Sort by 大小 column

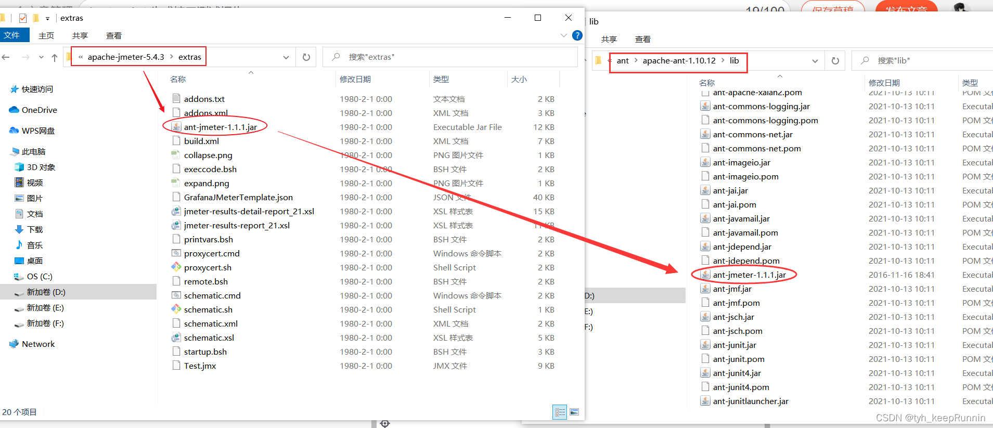tap(519, 79)
